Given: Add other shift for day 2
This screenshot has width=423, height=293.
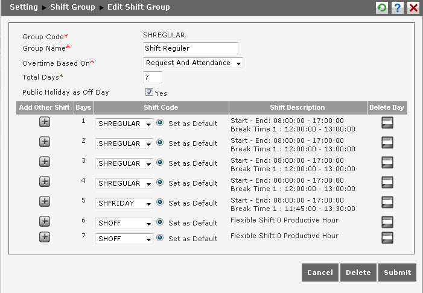Looking at the screenshot, I should click(x=45, y=142).
